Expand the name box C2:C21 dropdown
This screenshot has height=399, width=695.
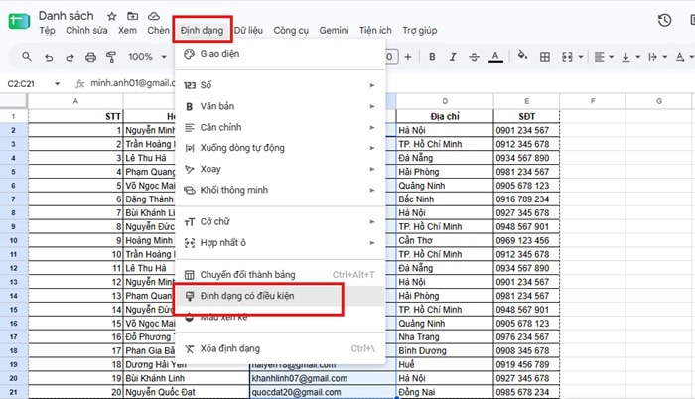57,83
